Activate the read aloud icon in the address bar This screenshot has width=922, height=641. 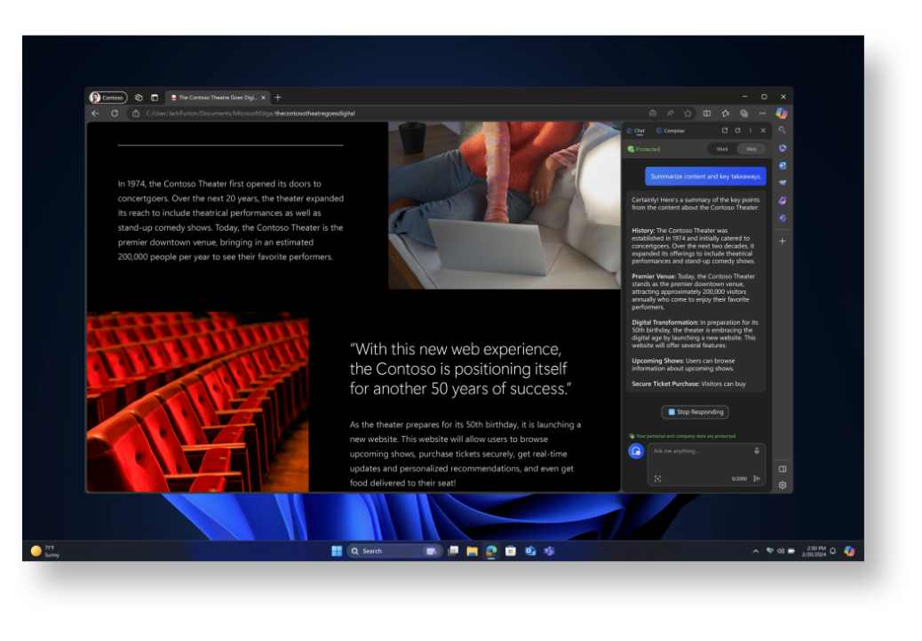(670, 113)
